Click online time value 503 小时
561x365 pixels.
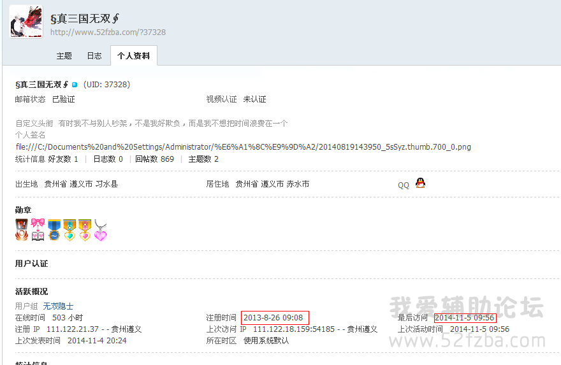click(68, 318)
